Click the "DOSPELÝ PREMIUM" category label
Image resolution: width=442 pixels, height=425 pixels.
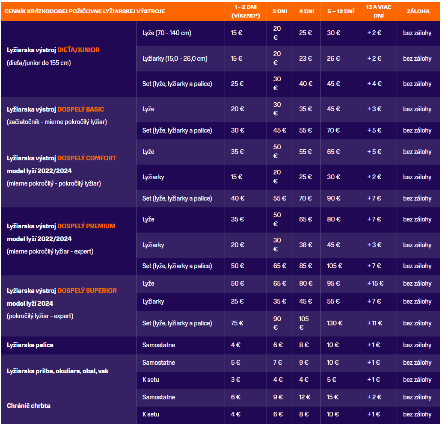86,226
